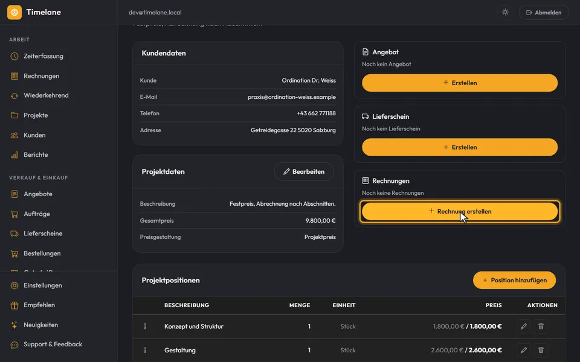Click the Angebote document icon in sidebar
The height and width of the screenshot is (362, 580).
click(x=14, y=194)
